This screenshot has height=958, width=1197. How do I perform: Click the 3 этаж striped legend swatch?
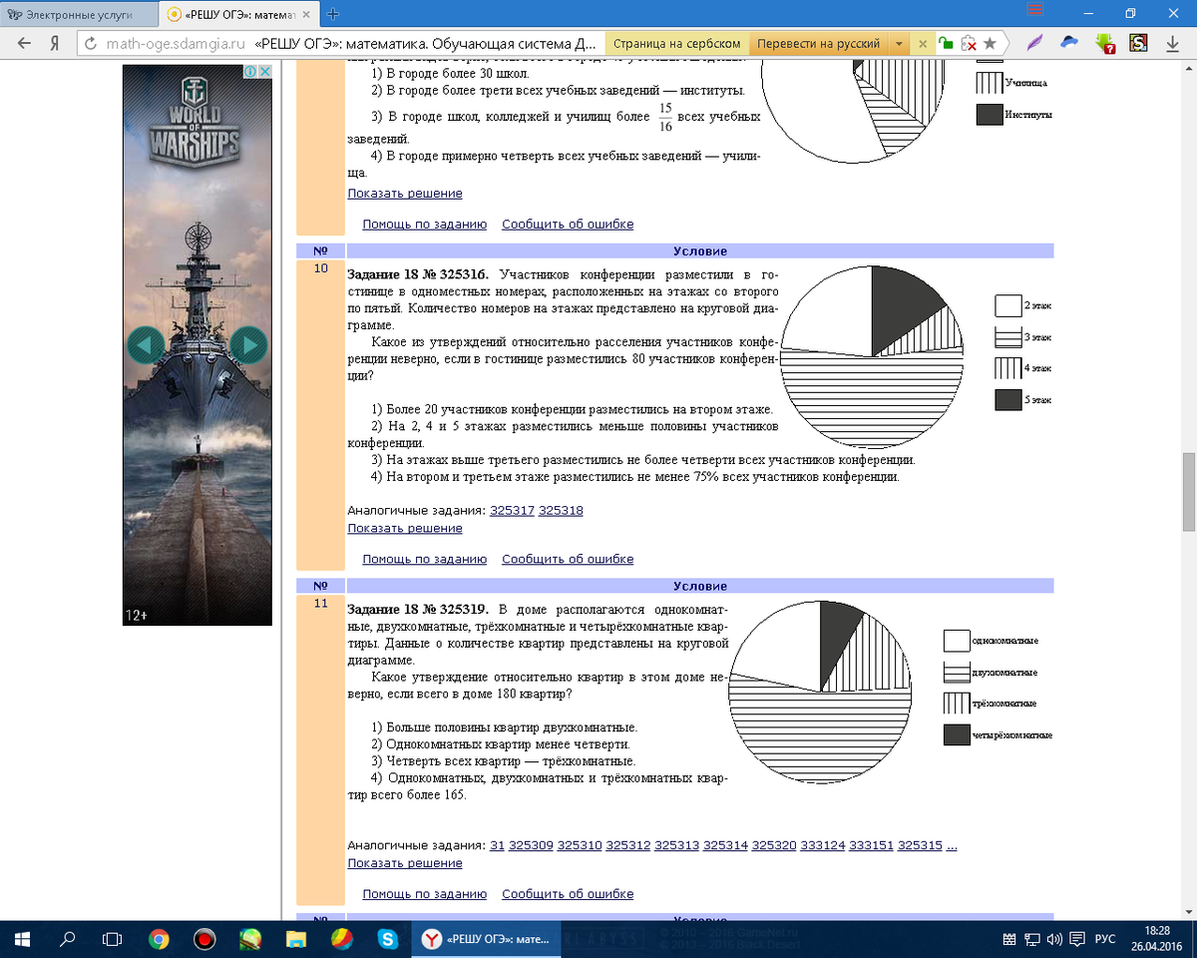coord(1008,337)
